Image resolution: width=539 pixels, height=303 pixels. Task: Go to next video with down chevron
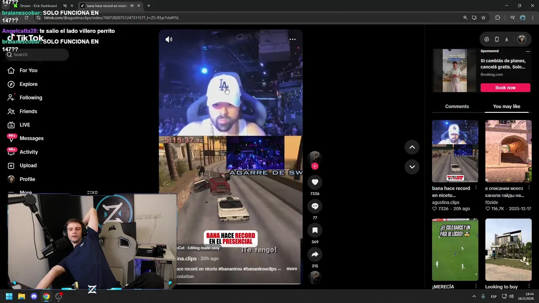click(x=412, y=167)
